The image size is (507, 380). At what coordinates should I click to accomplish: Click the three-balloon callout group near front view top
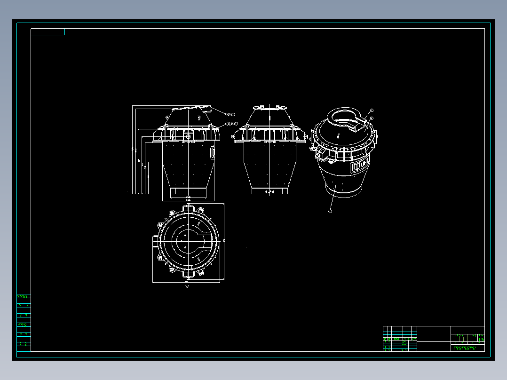click(230, 114)
